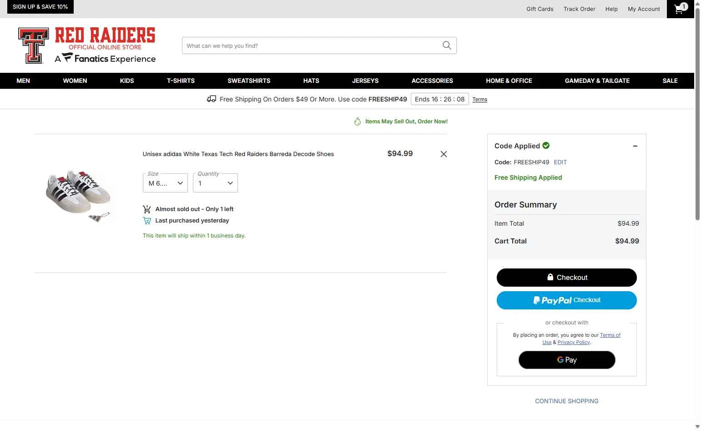Viewport: 701px width, 430px height.
Task: Open the shopping cart icon
Action: click(681, 9)
